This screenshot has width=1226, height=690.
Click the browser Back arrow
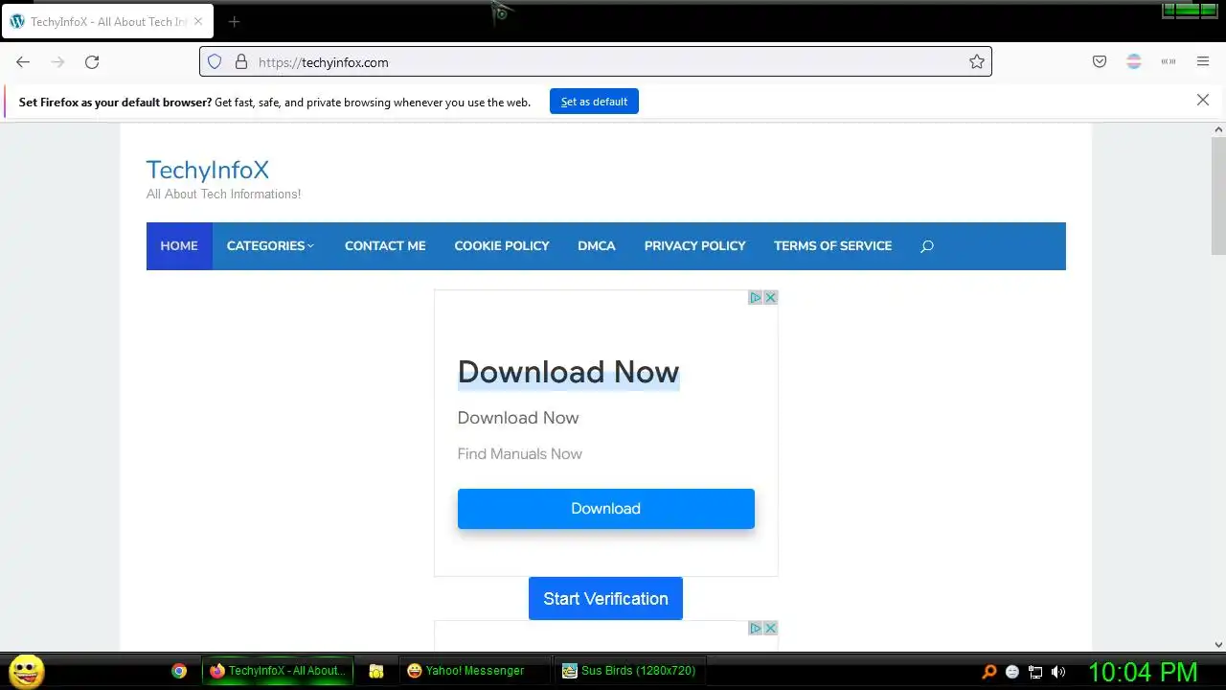pos(23,62)
